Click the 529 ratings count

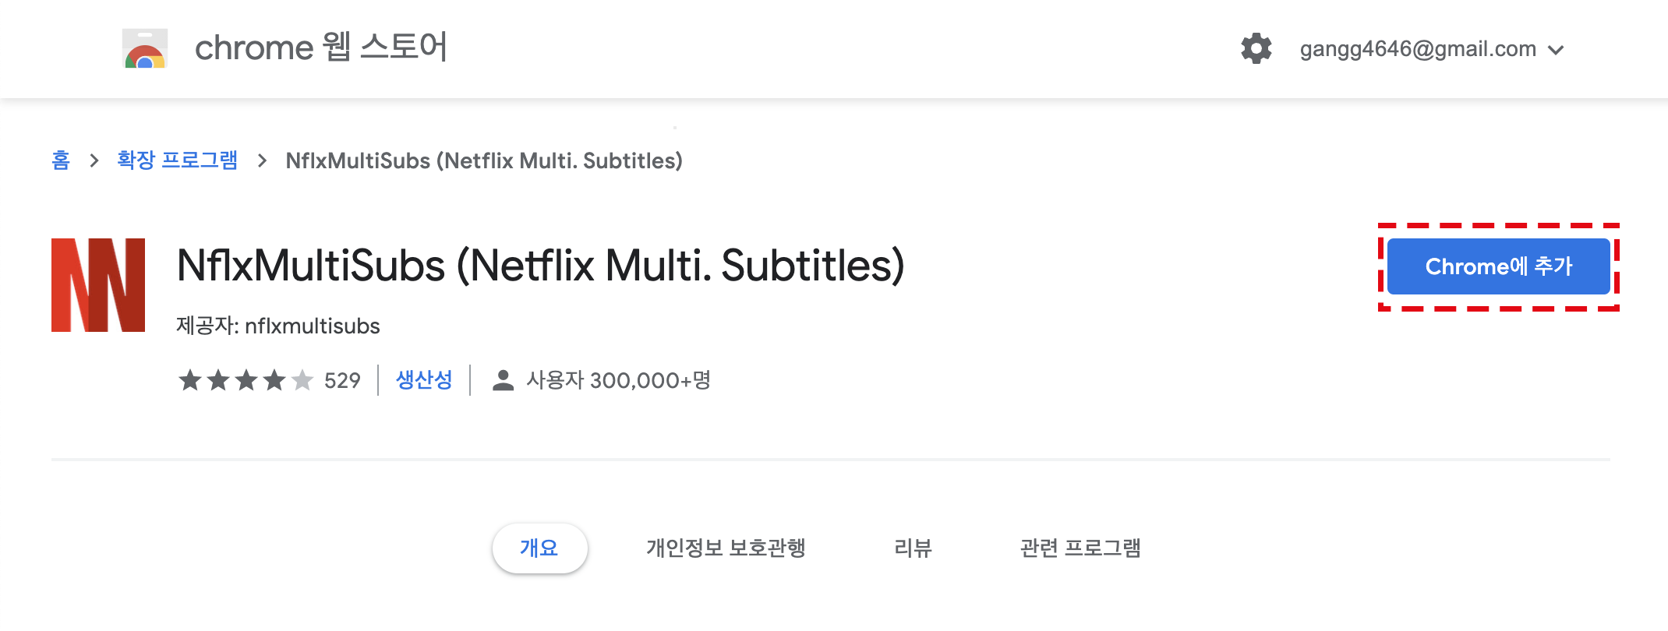pos(342,380)
